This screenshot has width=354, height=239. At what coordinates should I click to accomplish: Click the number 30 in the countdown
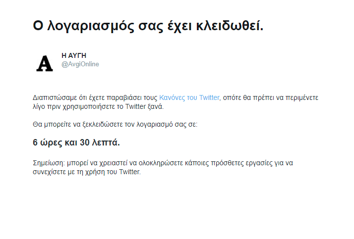pyautogui.click(x=85, y=143)
